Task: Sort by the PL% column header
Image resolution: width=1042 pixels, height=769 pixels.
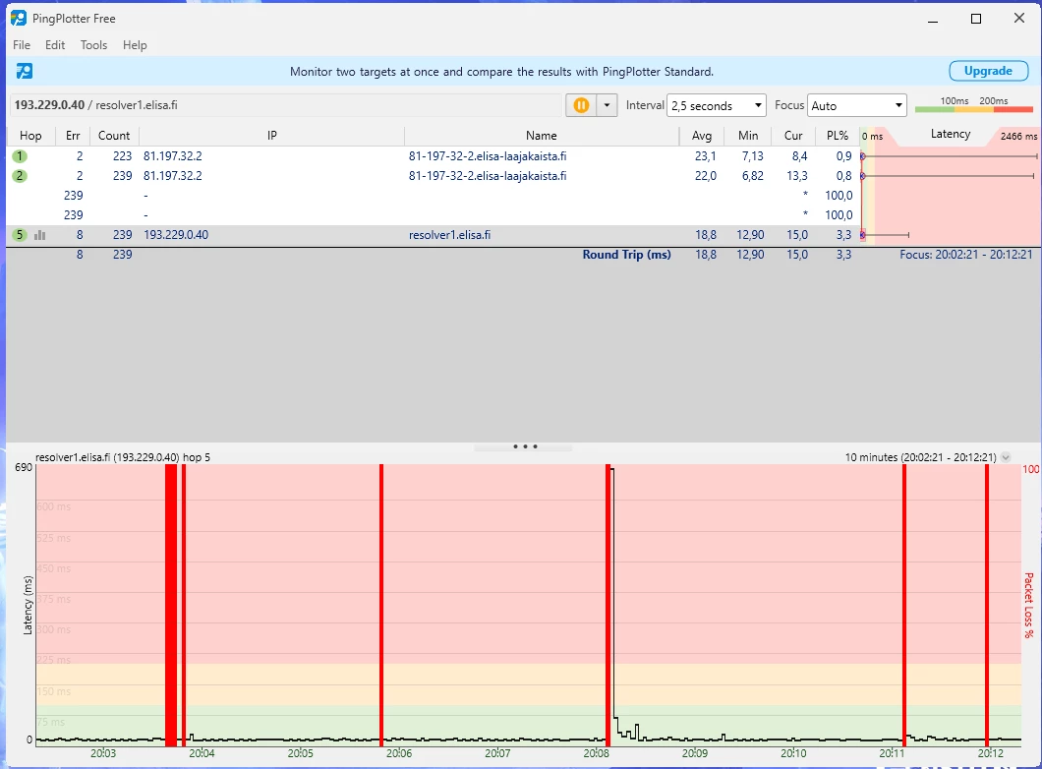Action: tap(837, 136)
